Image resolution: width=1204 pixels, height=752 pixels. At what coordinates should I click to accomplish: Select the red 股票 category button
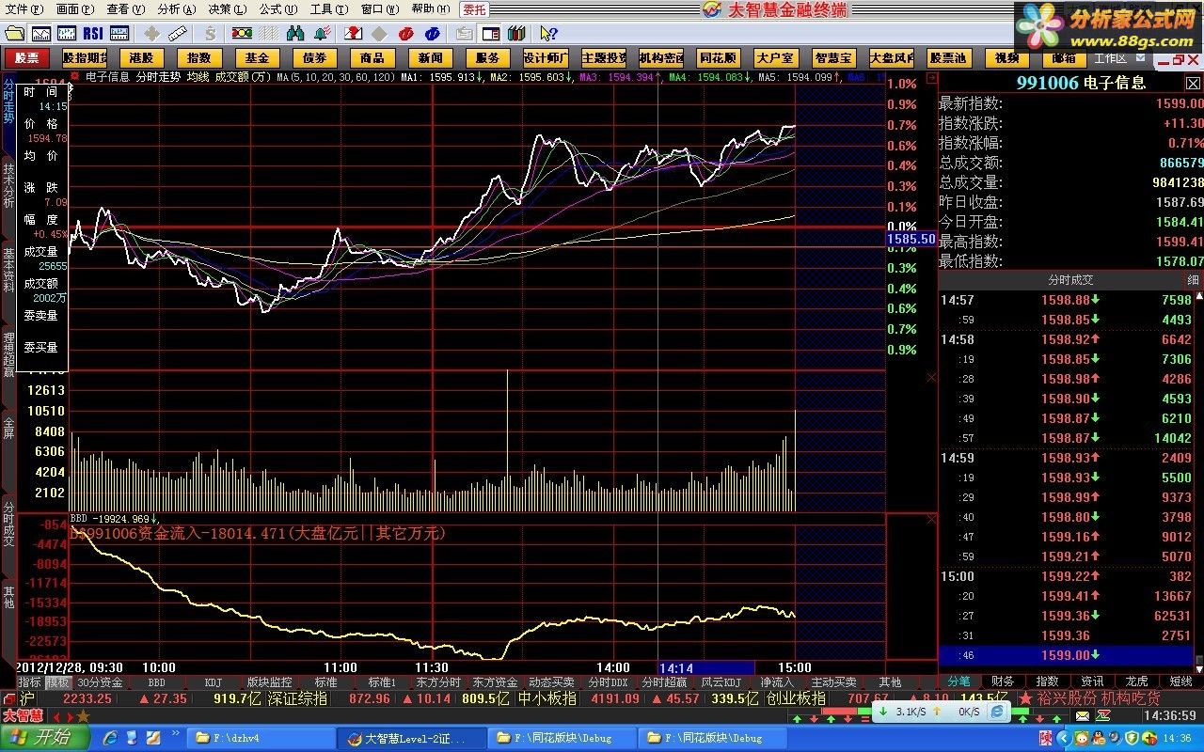pyautogui.click(x=27, y=58)
